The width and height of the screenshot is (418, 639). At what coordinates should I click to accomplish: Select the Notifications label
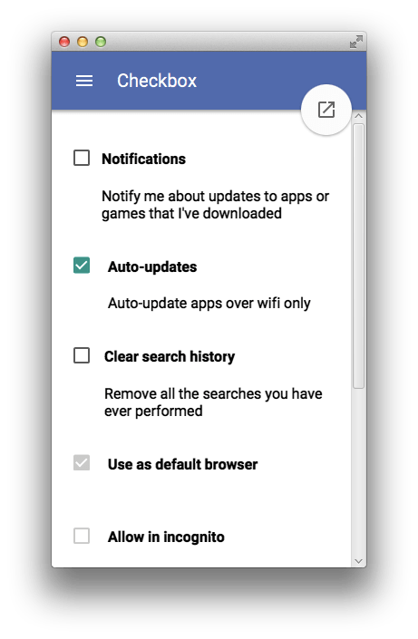pyautogui.click(x=143, y=159)
